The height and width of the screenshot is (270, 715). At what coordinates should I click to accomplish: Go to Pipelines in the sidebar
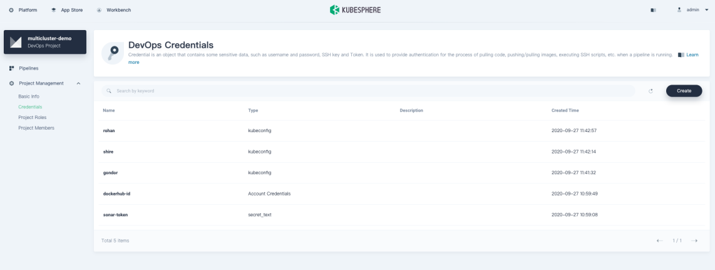[x=29, y=68]
